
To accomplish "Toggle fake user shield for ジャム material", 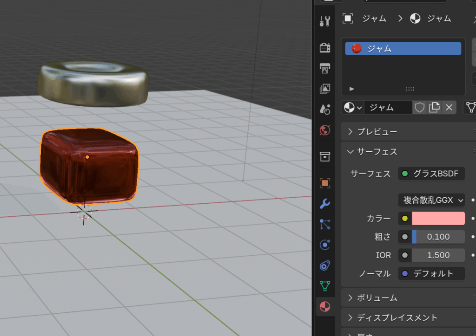I will pos(419,108).
